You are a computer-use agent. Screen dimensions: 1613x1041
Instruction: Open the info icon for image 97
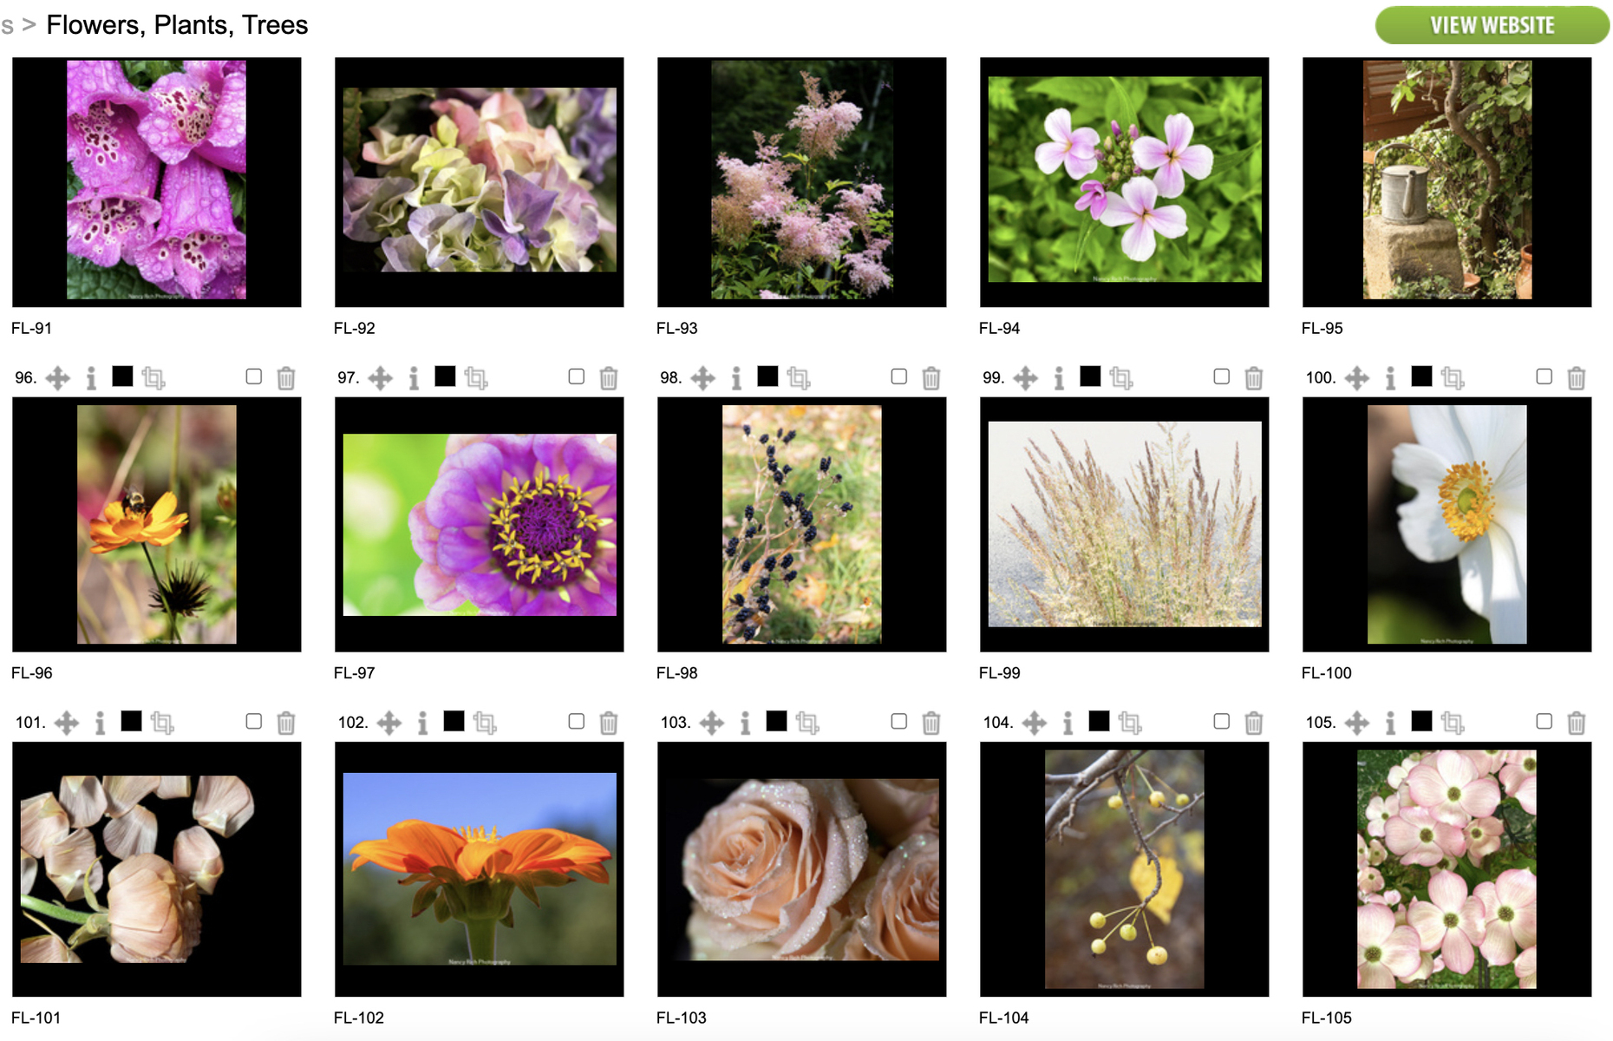pyautogui.click(x=414, y=378)
